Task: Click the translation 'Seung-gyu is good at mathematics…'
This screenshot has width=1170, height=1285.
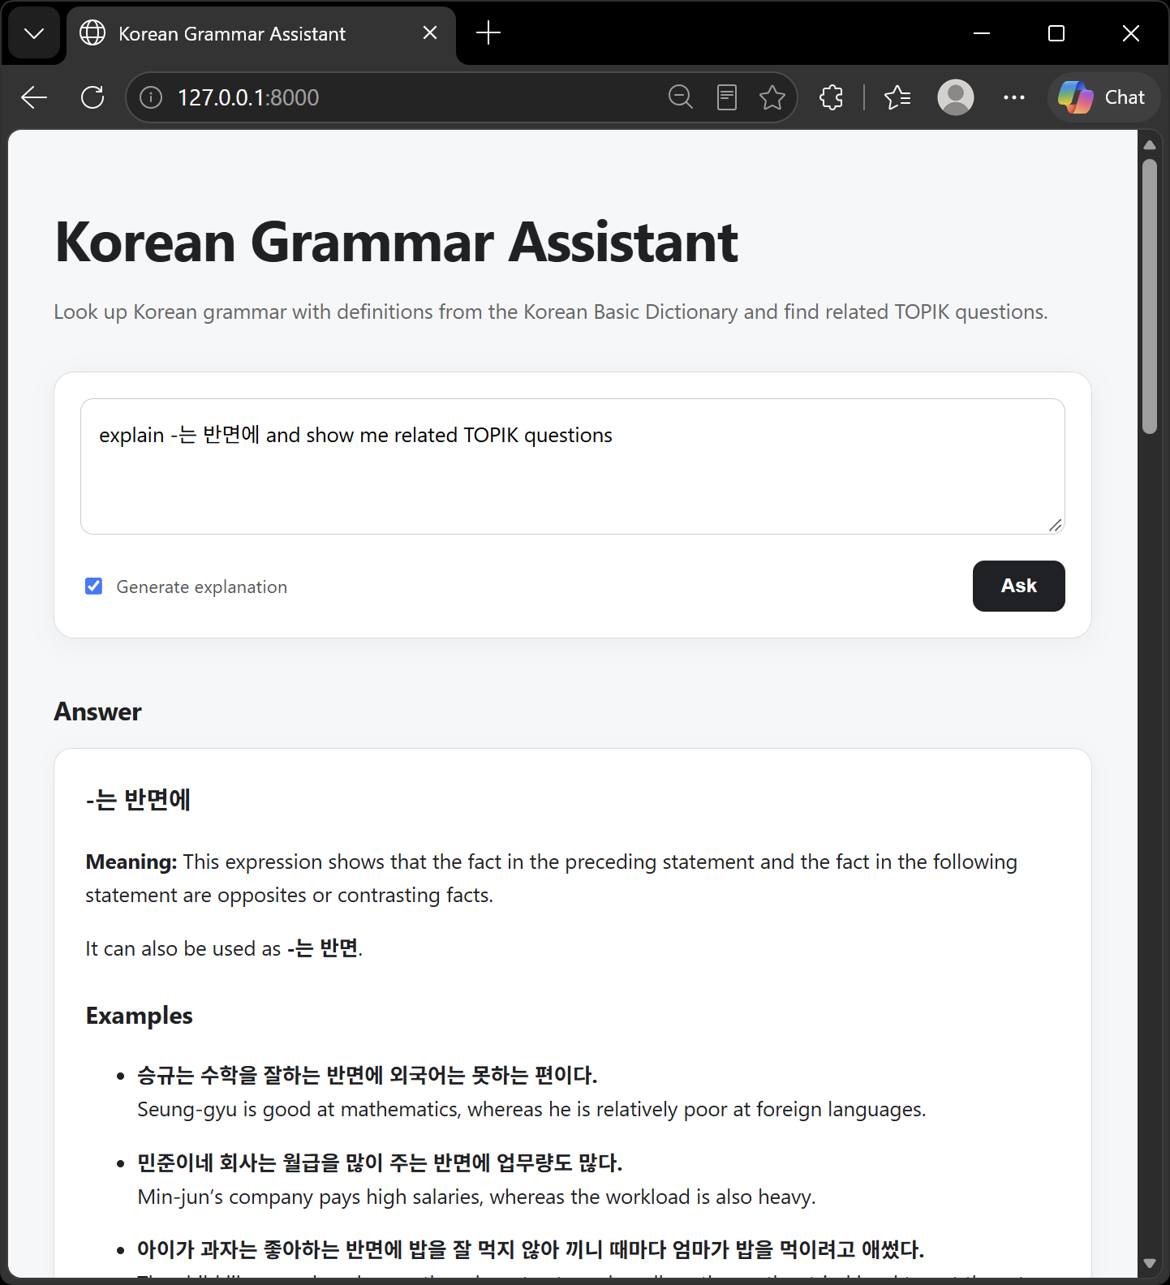Action: click(531, 1109)
